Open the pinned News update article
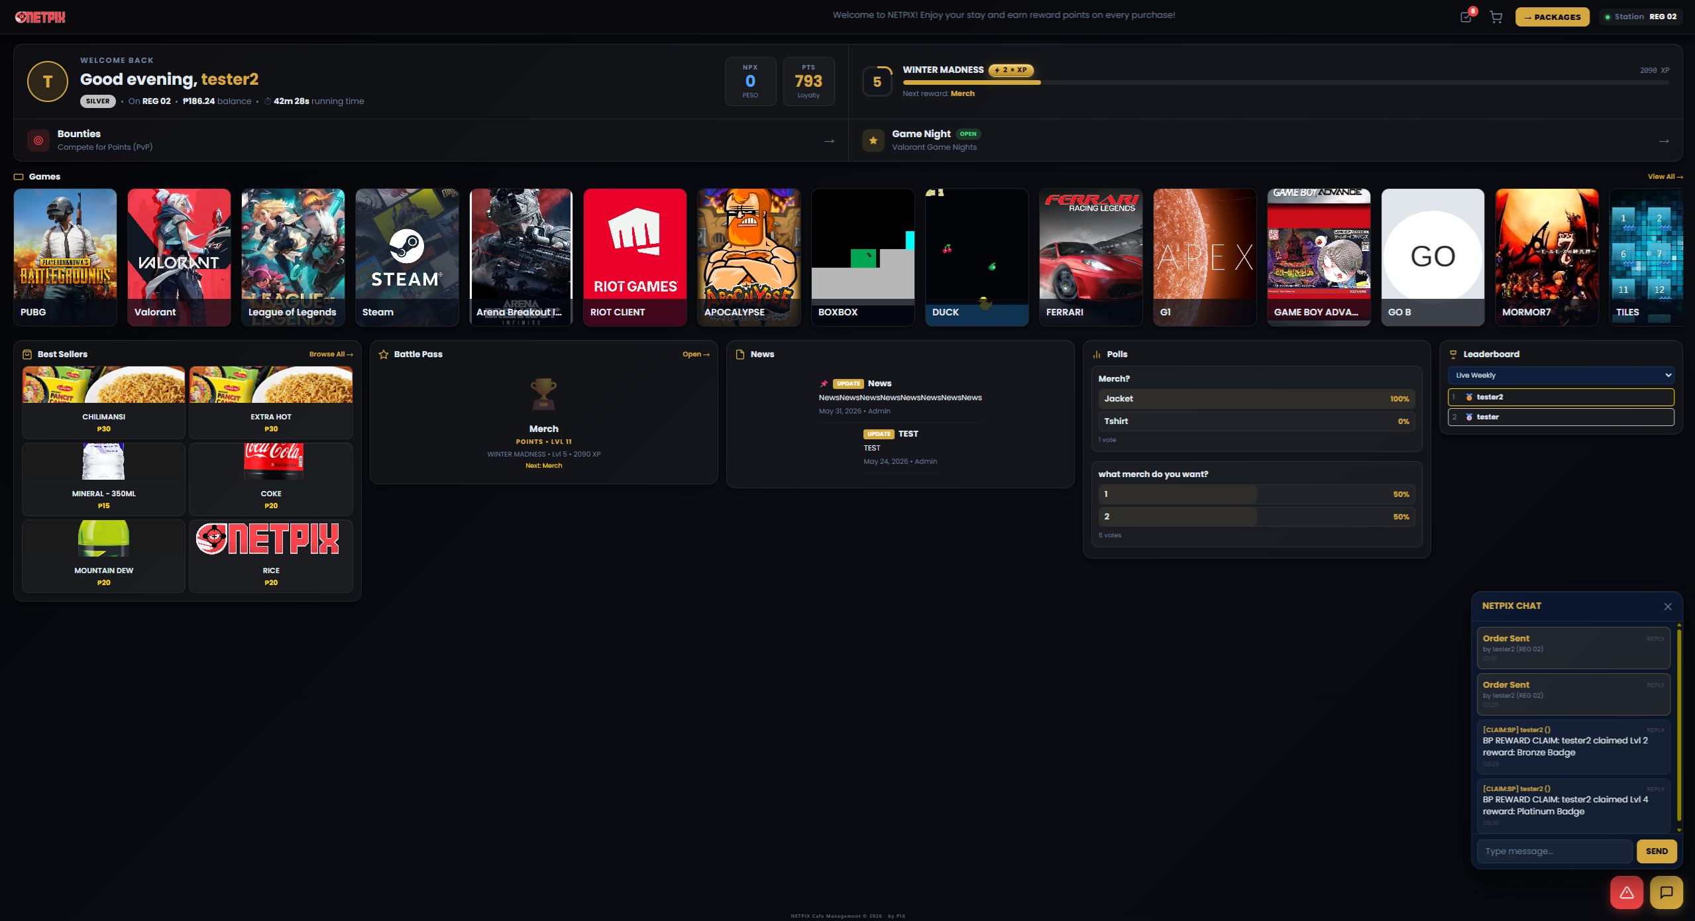 point(900,397)
